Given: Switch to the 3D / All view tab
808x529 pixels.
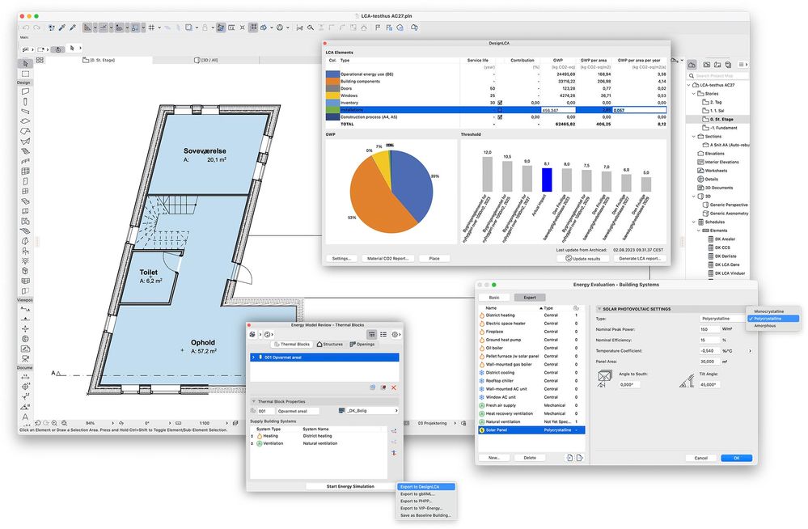Looking at the screenshot, I should [205, 61].
